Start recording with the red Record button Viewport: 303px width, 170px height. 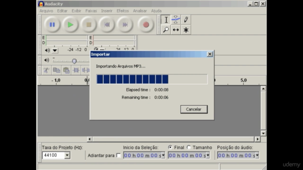pos(146,25)
